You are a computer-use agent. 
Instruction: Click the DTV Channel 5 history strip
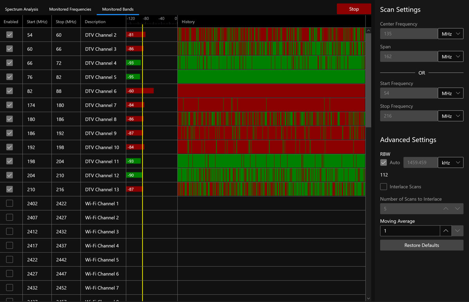pyautogui.click(x=271, y=77)
